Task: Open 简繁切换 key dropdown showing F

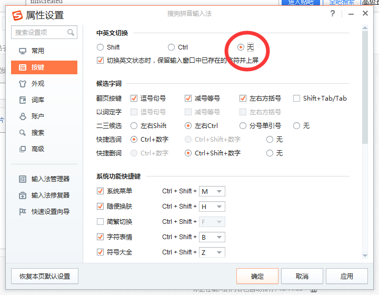Action: coord(212,222)
